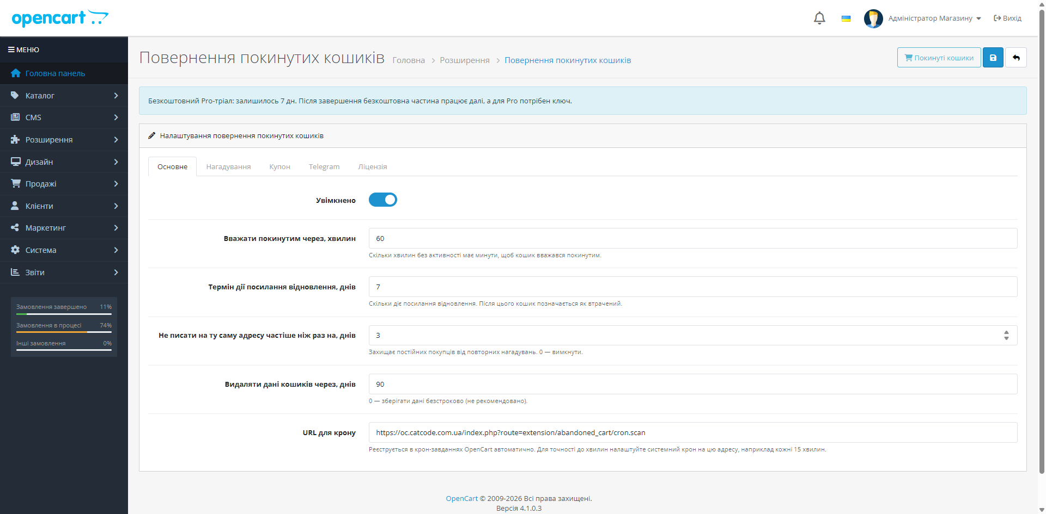Click the OpenCart logo
This screenshot has height=514, width=1046.
tap(60, 18)
